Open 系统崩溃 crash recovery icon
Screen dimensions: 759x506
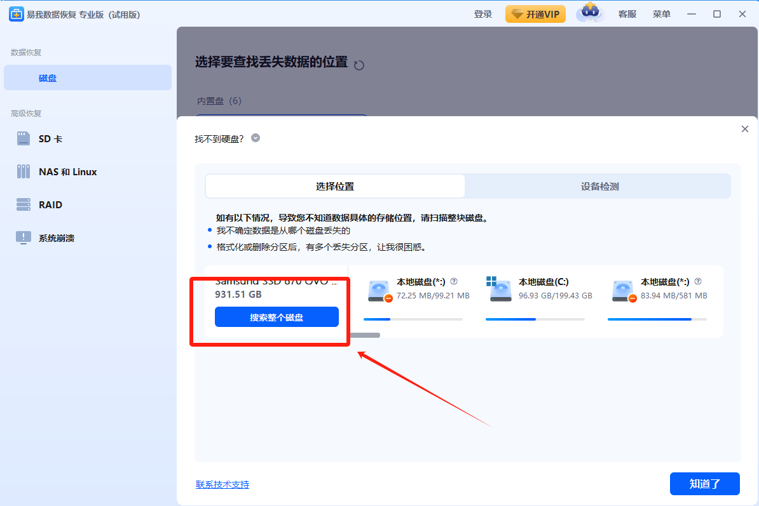(x=24, y=237)
